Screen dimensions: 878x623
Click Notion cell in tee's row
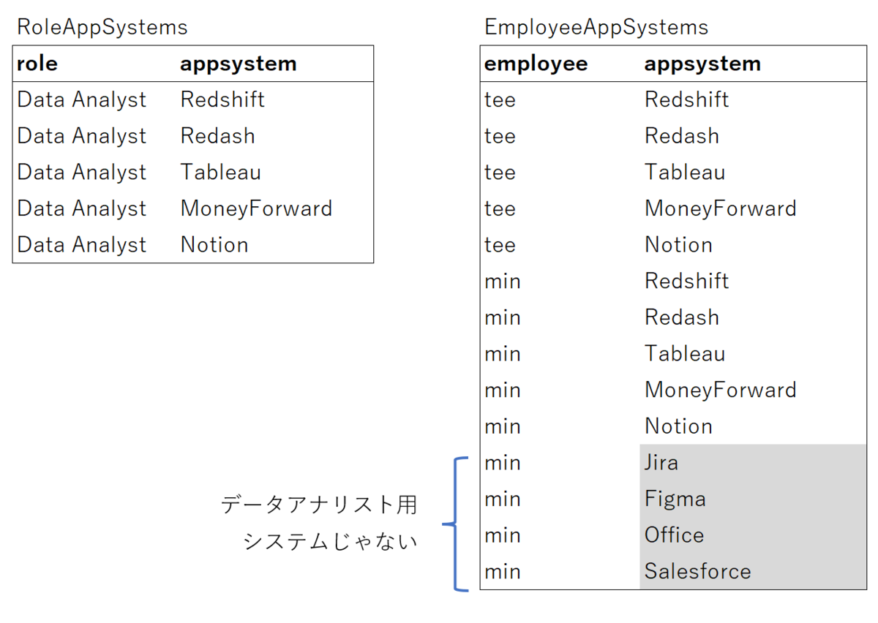678,244
